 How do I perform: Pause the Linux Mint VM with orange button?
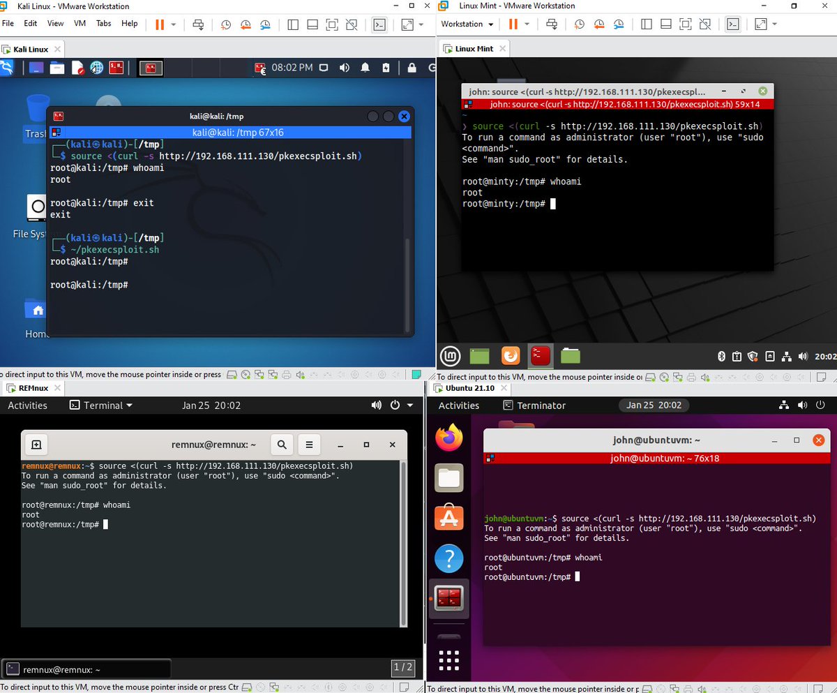(513, 24)
